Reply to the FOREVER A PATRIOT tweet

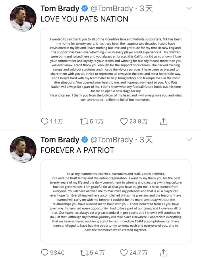pyautogui.click(x=45, y=253)
